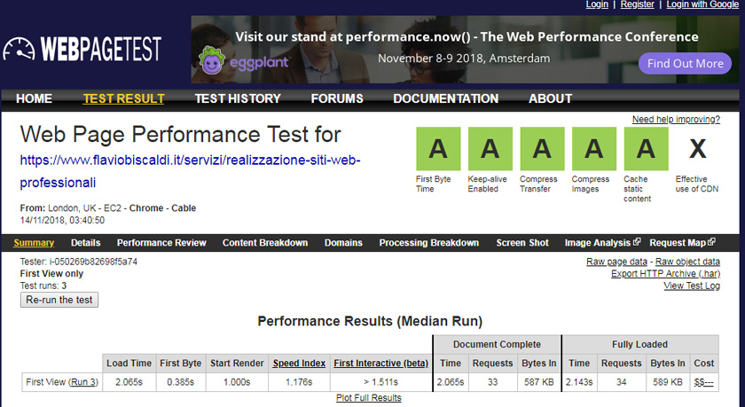This screenshot has height=407, width=745.
Task: Click the > 1.511s First Interactive value
Action: pos(380,382)
